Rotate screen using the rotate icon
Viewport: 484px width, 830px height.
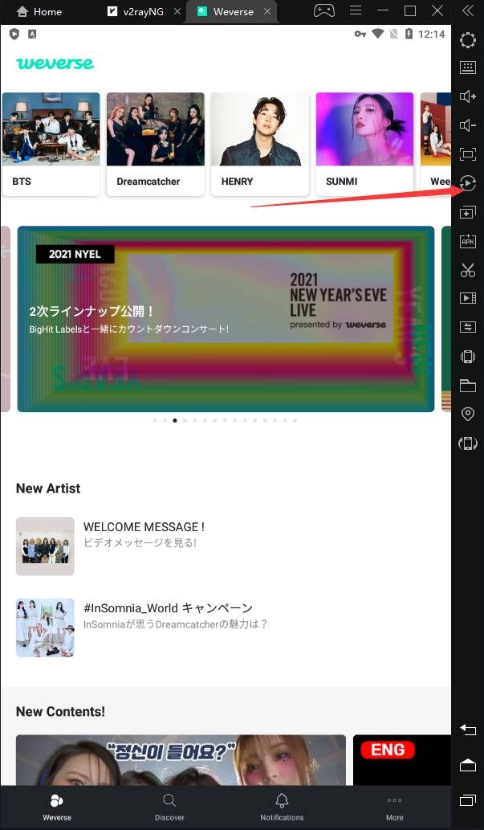[468, 444]
